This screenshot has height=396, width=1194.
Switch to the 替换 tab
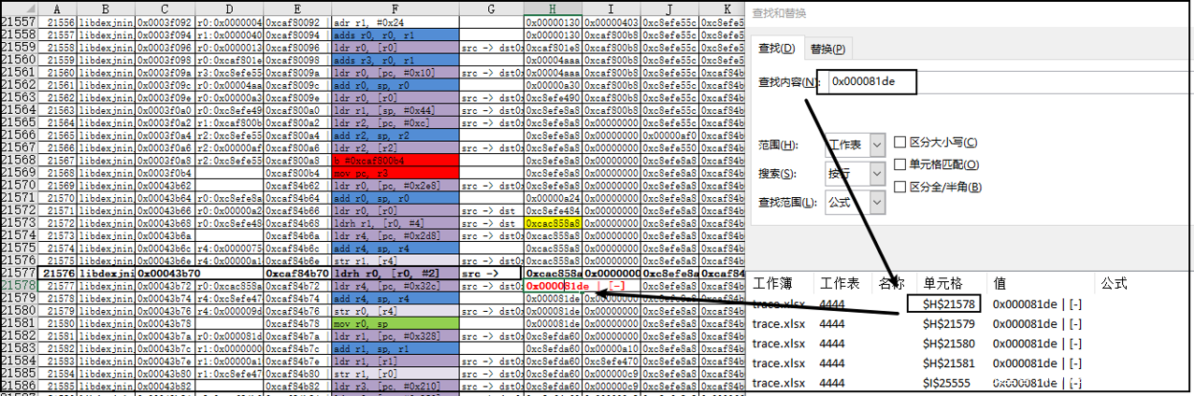tap(828, 49)
